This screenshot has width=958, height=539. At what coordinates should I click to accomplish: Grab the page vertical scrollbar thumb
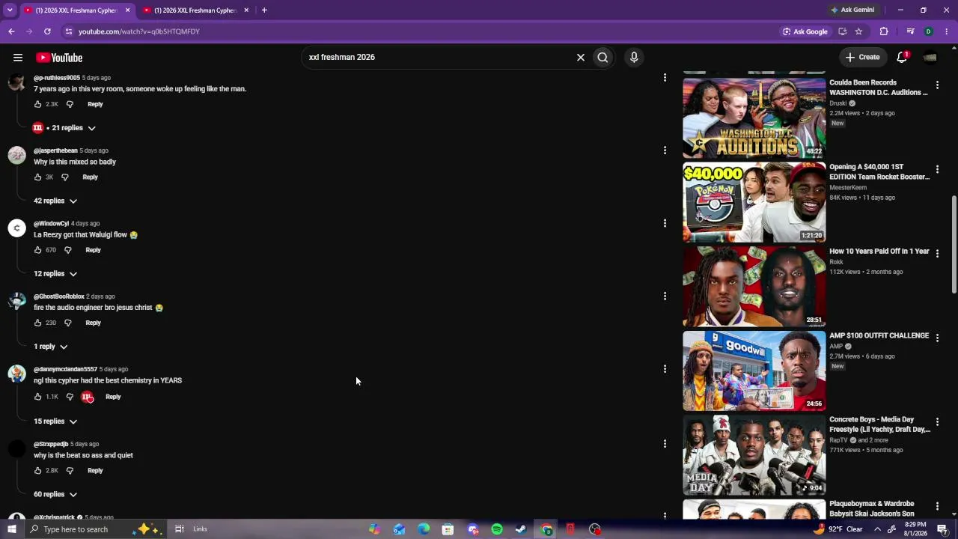click(x=954, y=245)
